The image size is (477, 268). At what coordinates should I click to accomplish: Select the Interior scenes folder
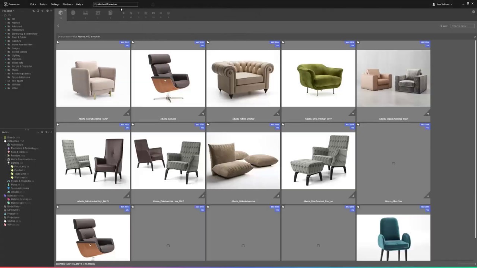(19, 52)
